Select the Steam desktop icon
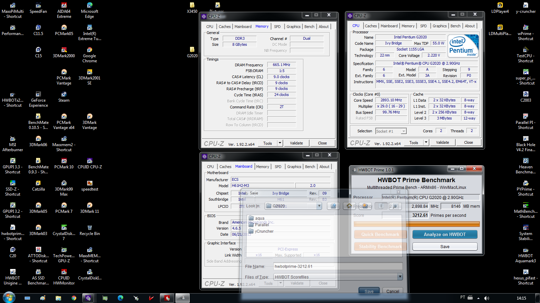540x303 pixels. click(x=64, y=97)
